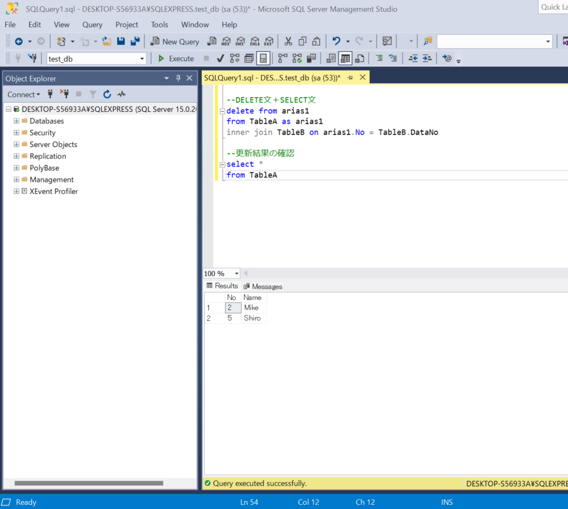Open the test_db database dropdown

point(143,59)
